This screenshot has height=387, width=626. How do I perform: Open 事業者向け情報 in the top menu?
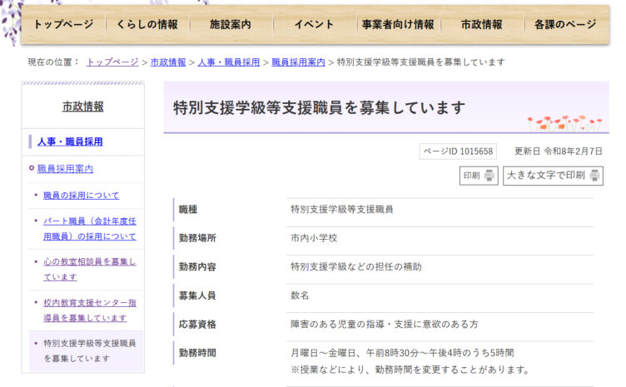click(x=398, y=25)
